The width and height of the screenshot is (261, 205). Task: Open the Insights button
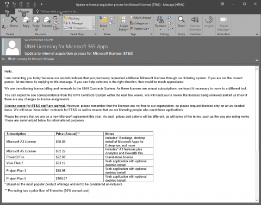(x=209, y=22)
